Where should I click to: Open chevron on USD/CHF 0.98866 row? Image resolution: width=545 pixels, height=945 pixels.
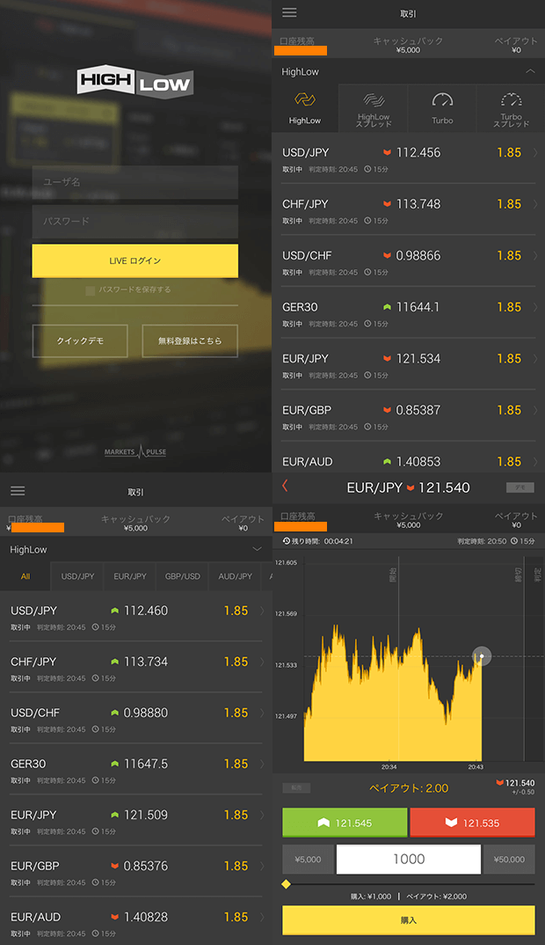[534, 255]
